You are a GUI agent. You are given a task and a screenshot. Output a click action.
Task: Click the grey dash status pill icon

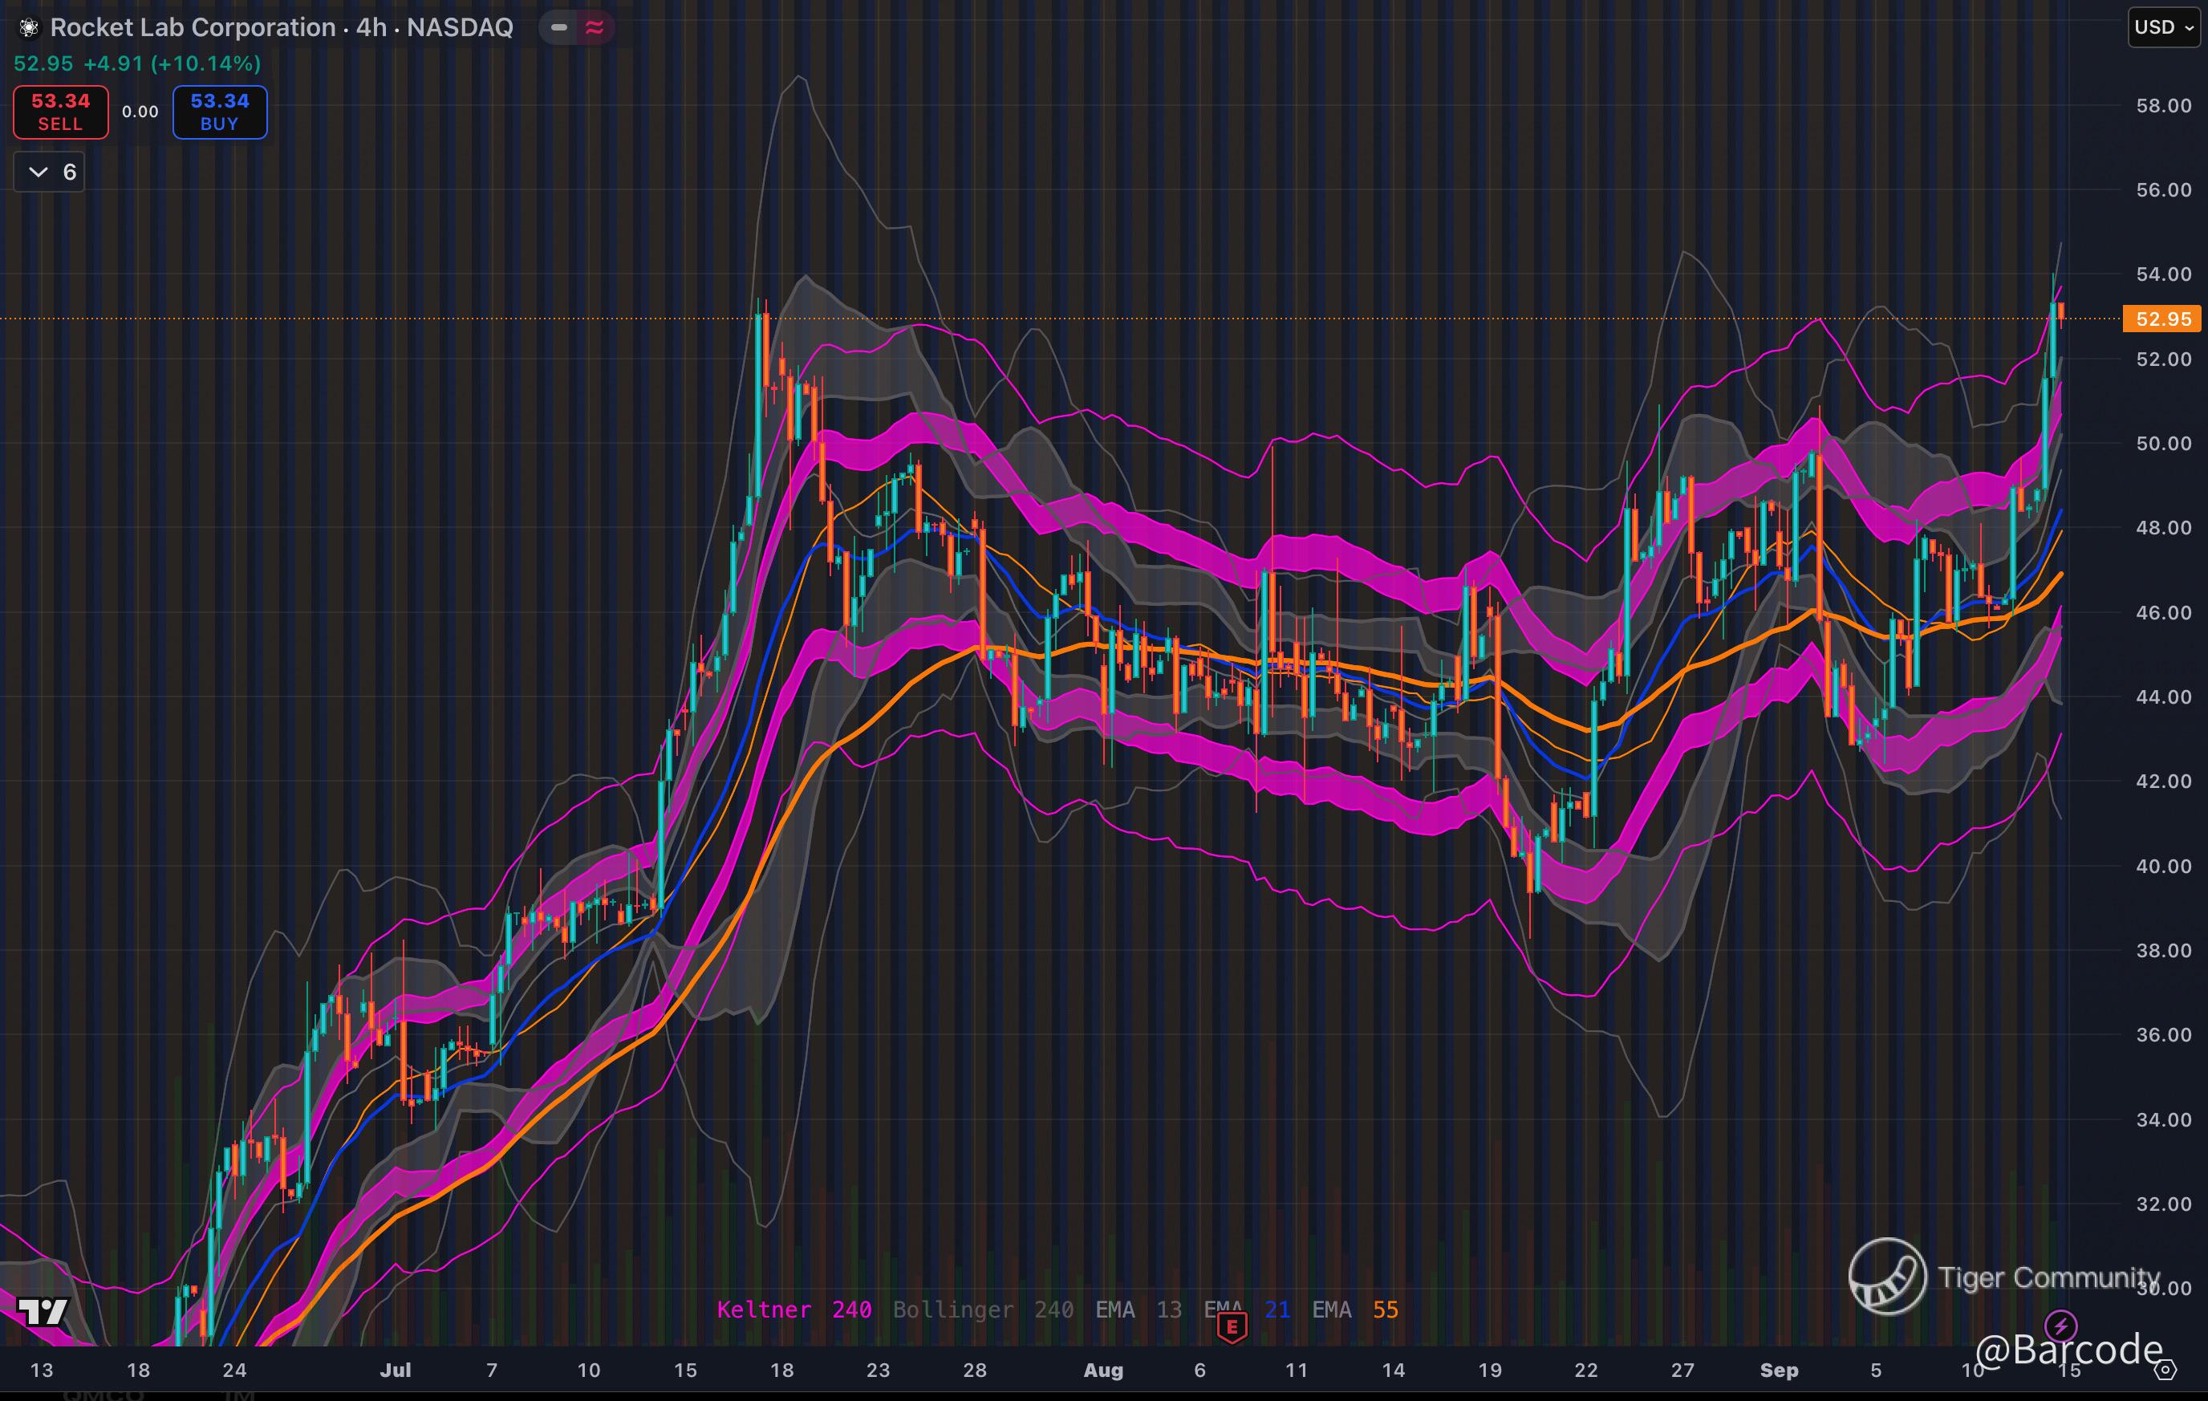[558, 27]
